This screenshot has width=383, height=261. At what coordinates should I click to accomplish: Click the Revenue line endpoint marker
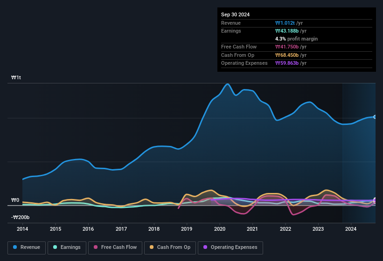pyautogui.click(x=375, y=117)
